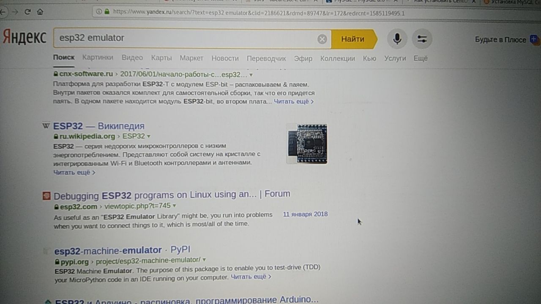541x304 pixels.
Task: Open the esp32-machine-emulator PyPI result title
Action: [123, 250]
